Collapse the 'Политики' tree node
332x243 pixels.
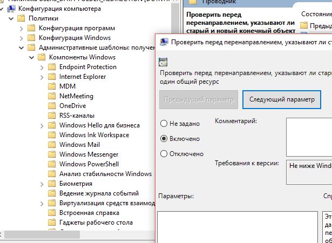point(11,19)
